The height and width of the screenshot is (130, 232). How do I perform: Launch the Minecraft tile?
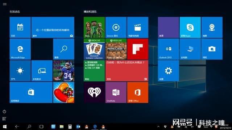coord(116,49)
